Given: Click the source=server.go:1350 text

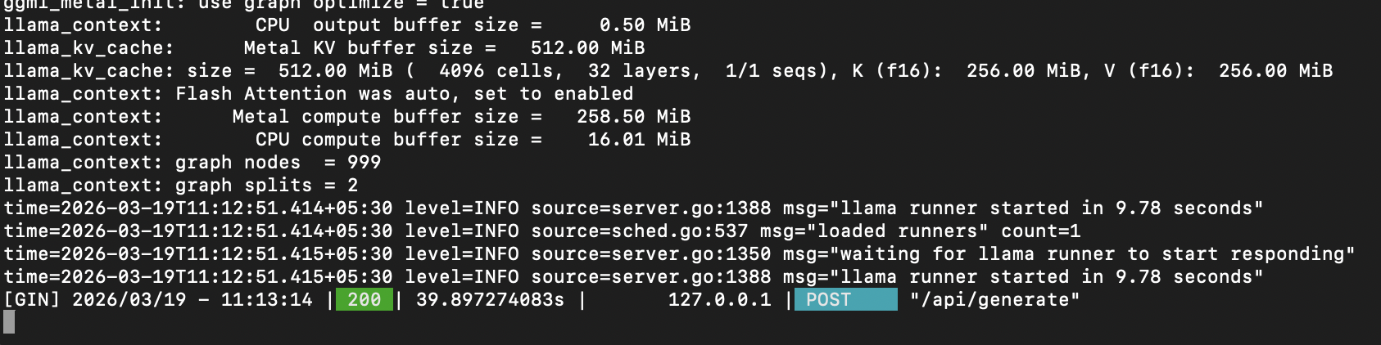Looking at the screenshot, I should pos(650,254).
